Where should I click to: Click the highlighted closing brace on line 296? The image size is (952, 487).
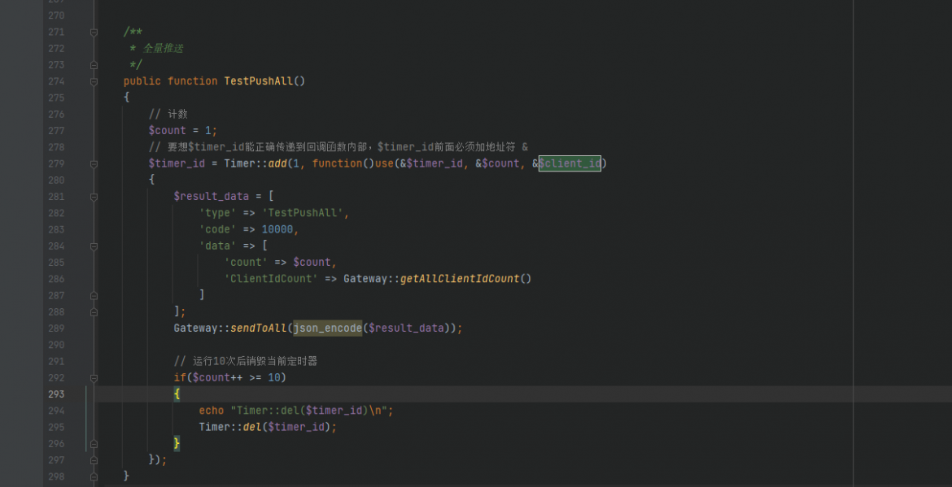point(177,443)
